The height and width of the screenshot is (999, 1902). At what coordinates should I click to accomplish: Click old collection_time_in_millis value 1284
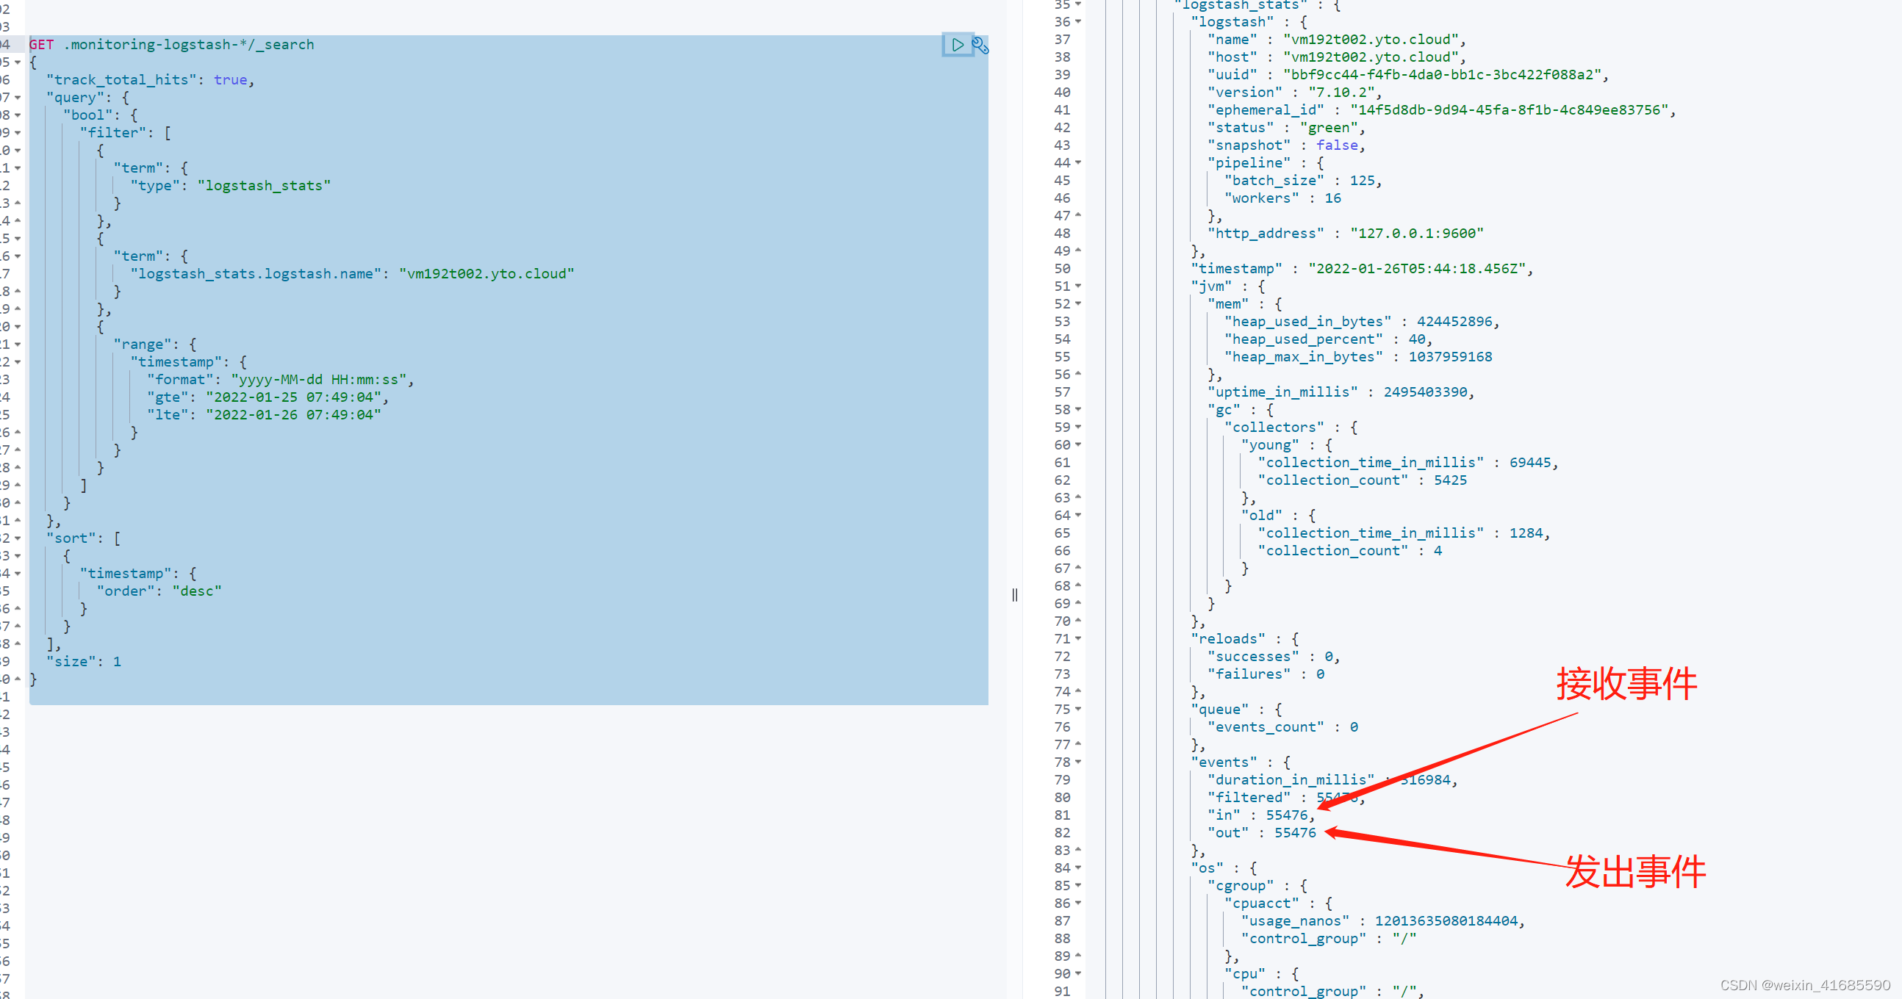coord(1526,533)
